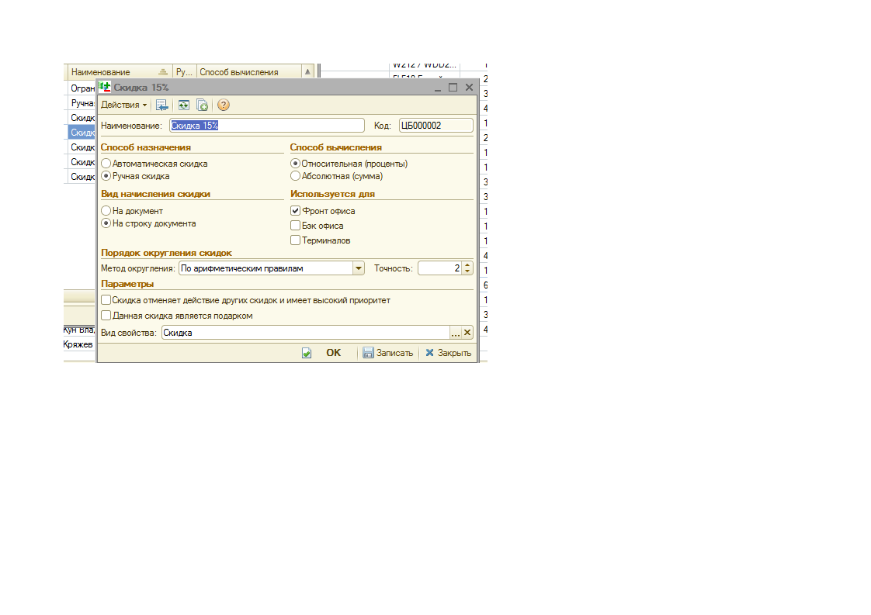Select На документ radio button

106,211
